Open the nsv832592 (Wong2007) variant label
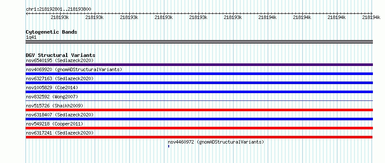Screen dimensions: 385x163 click(52, 97)
